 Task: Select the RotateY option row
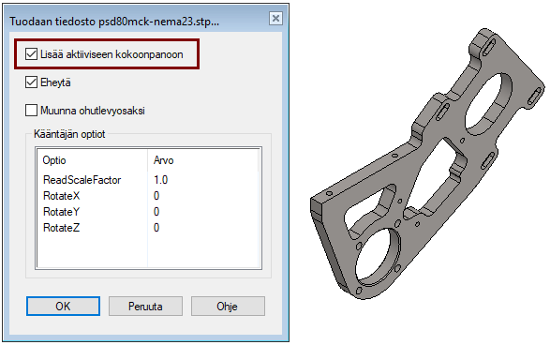point(148,212)
